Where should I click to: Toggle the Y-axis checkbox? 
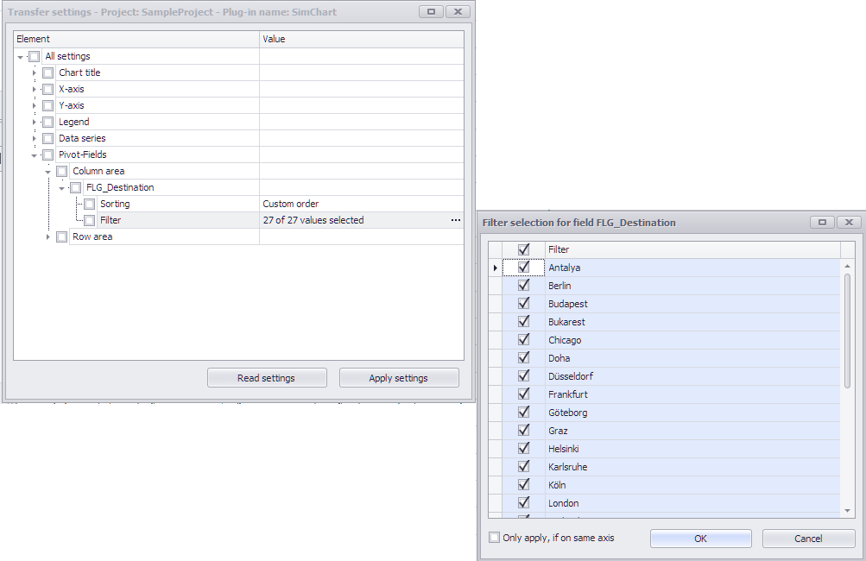pyautogui.click(x=48, y=105)
